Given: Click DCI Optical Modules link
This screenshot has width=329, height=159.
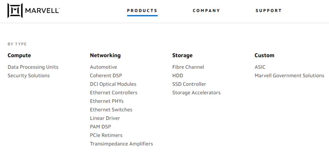Looking at the screenshot, I should point(113,84).
